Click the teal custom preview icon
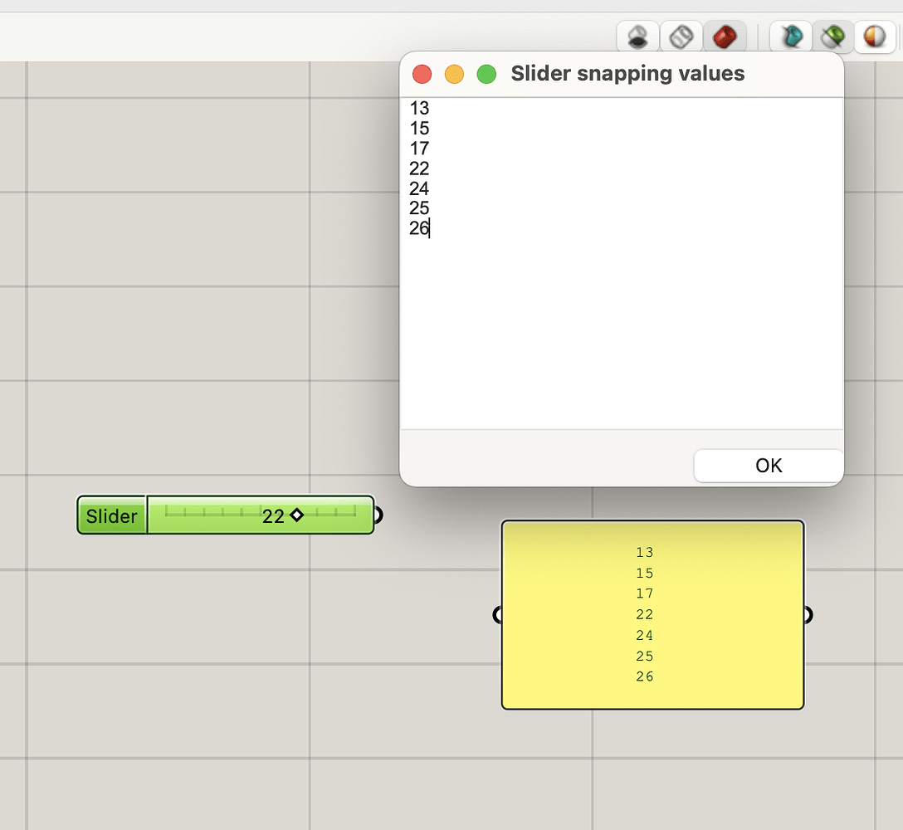This screenshot has width=903, height=830. pyautogui.click(x=789, y=37)
